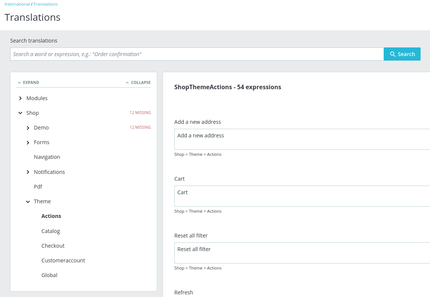Select the Customeraccount section

click(x=63, y=260)
